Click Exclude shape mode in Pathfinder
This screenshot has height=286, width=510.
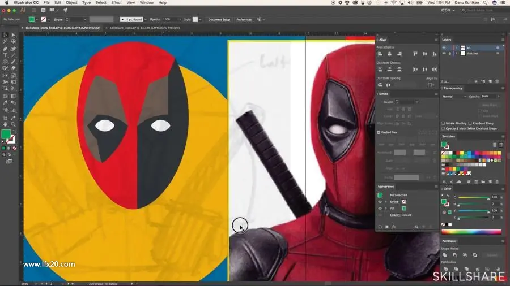tap(475, 255)
